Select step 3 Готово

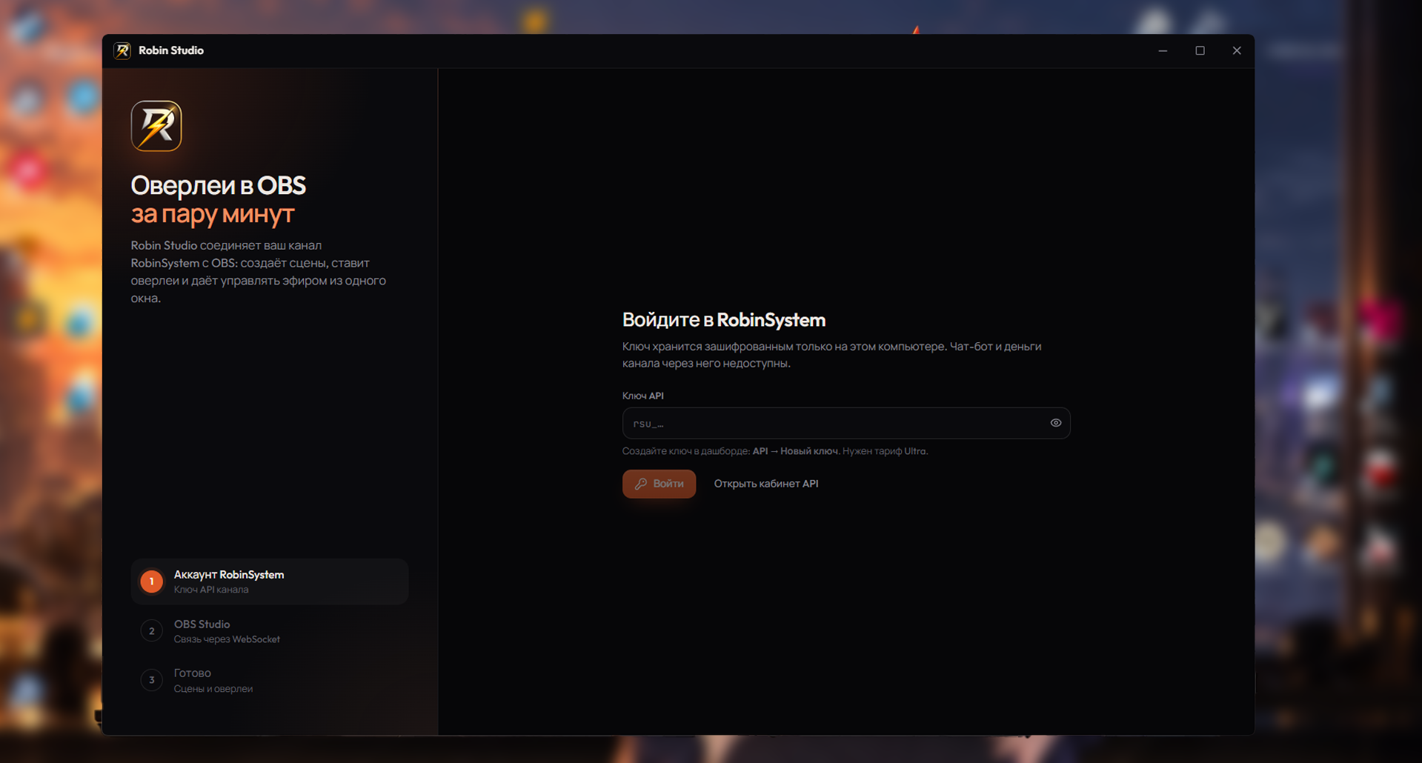coord(270,680)
